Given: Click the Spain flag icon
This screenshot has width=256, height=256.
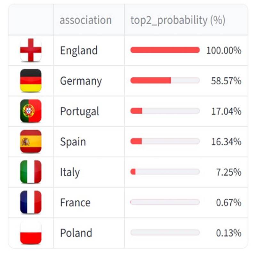Looking at the screenshot, I should point(31,141).
